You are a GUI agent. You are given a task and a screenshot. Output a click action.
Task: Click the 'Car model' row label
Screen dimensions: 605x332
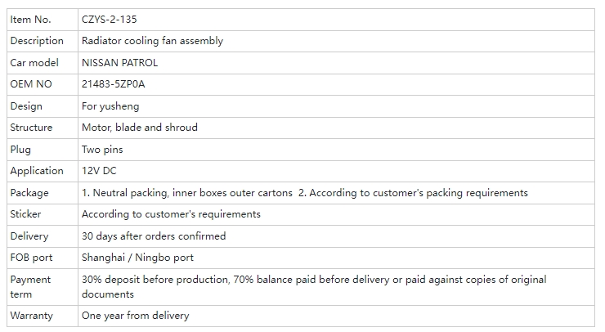click(x=34, y=62)
